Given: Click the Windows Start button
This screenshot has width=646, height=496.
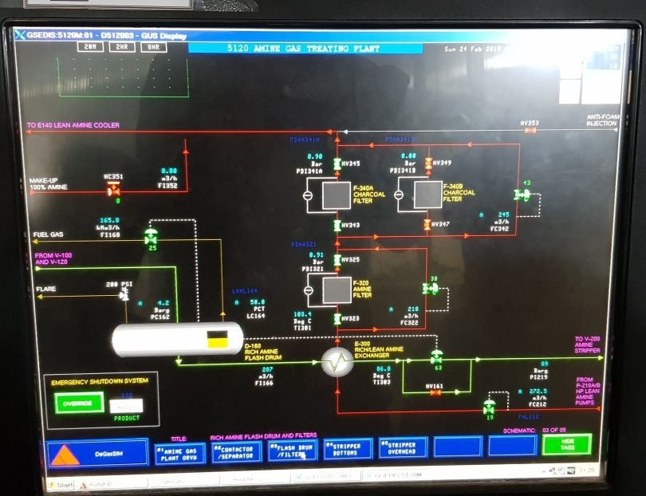Looking at the screenshot, I should point(61,485).
